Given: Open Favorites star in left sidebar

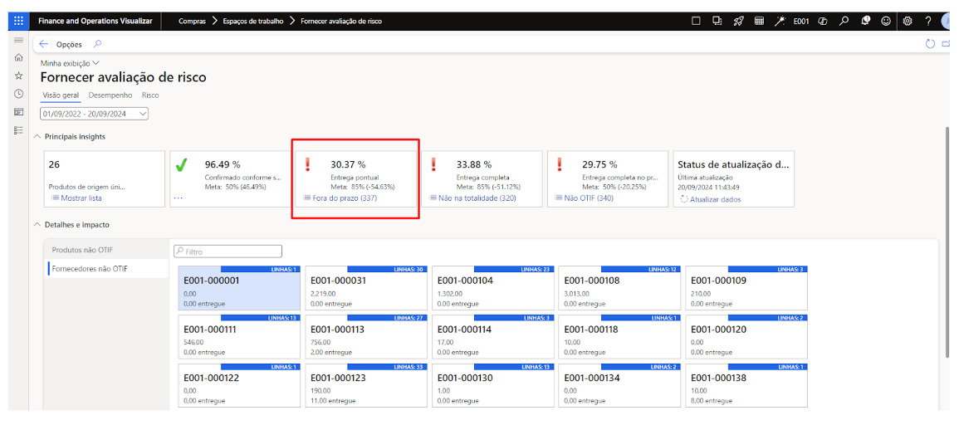Looking at the screenshot, I should 18,76.
